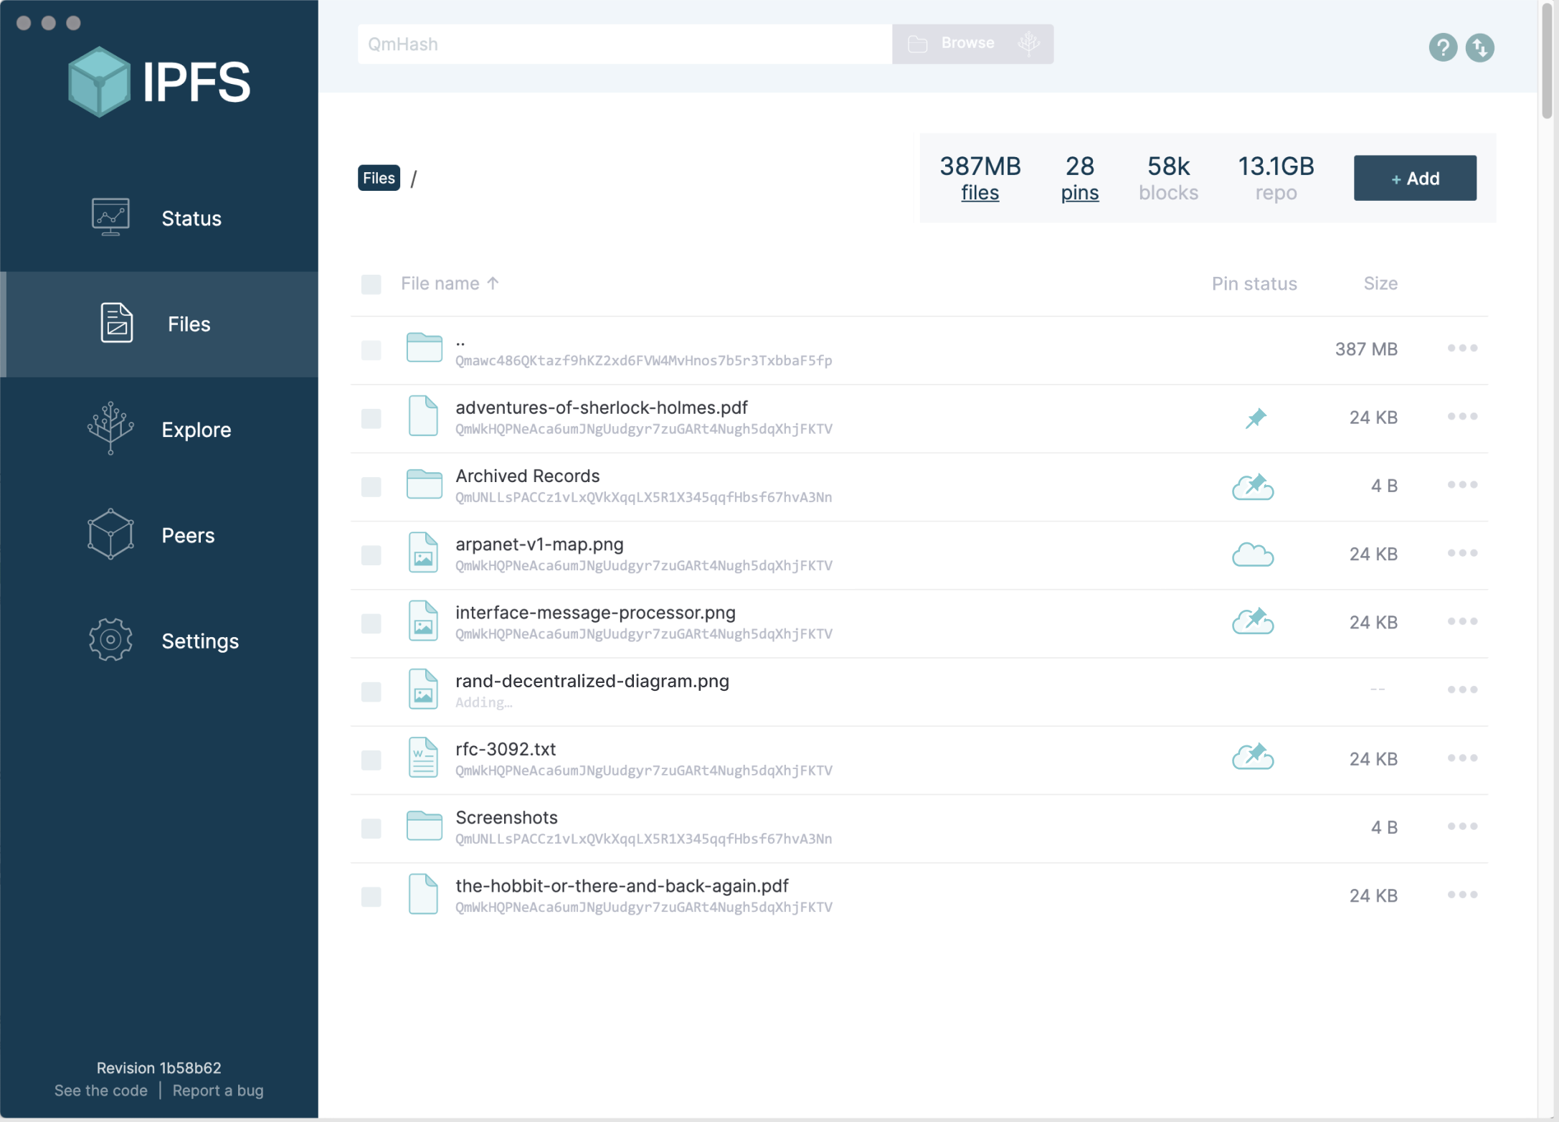Follow the See the code link

(x=101, y=1090)
